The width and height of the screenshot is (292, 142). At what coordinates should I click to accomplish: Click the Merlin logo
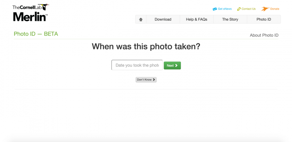click(30, 17)
